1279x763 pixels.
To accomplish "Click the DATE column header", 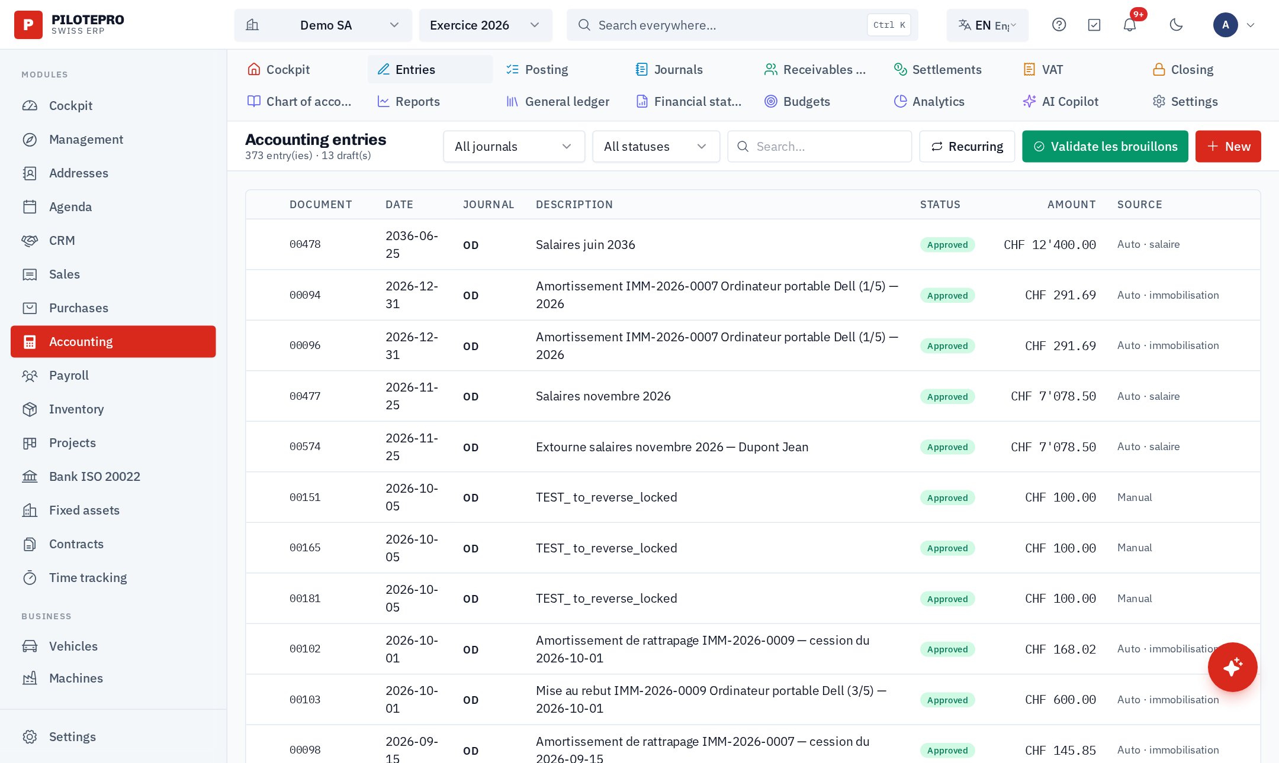I will click(x=399, y=204).
